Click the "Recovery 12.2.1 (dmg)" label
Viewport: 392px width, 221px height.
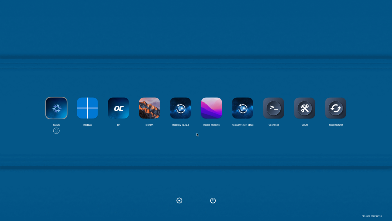pyautogui.click(x=243, y=125)
